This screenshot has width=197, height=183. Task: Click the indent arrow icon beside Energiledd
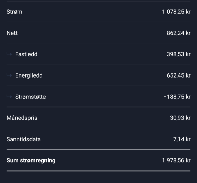(x=9, y=75)
